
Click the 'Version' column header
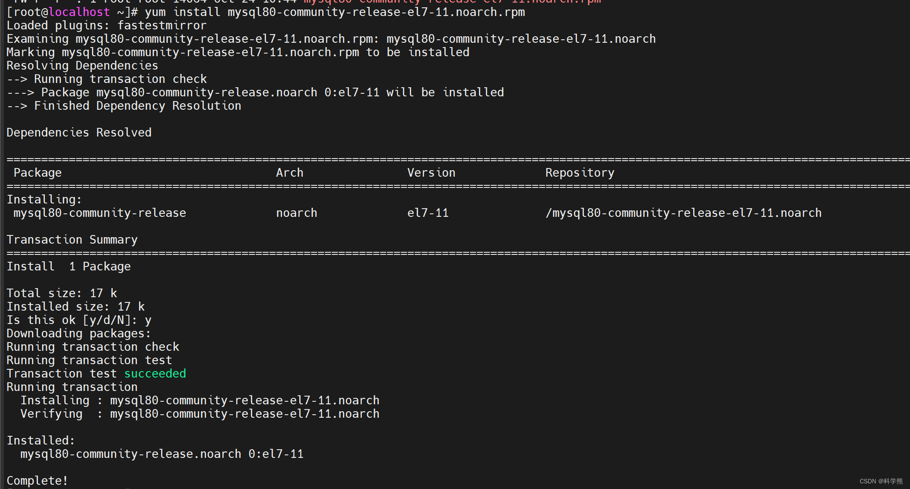(431, 173)
